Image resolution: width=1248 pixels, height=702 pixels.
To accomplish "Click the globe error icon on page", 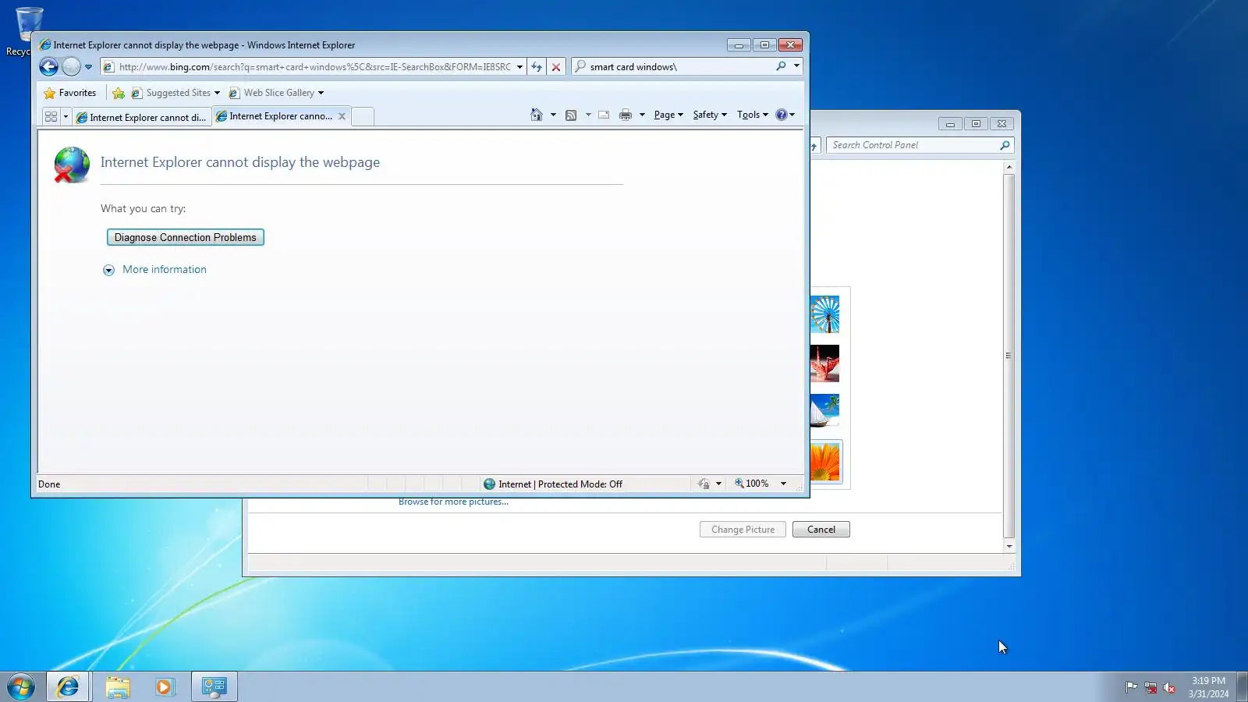I will [72, 165].
